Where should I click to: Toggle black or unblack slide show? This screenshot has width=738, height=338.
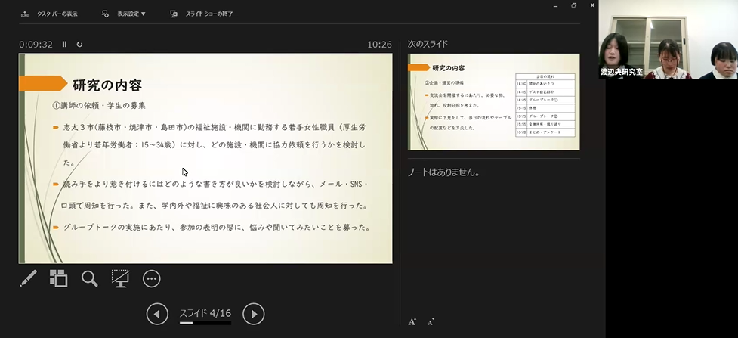pyautogui.click(x=121, y=278)
